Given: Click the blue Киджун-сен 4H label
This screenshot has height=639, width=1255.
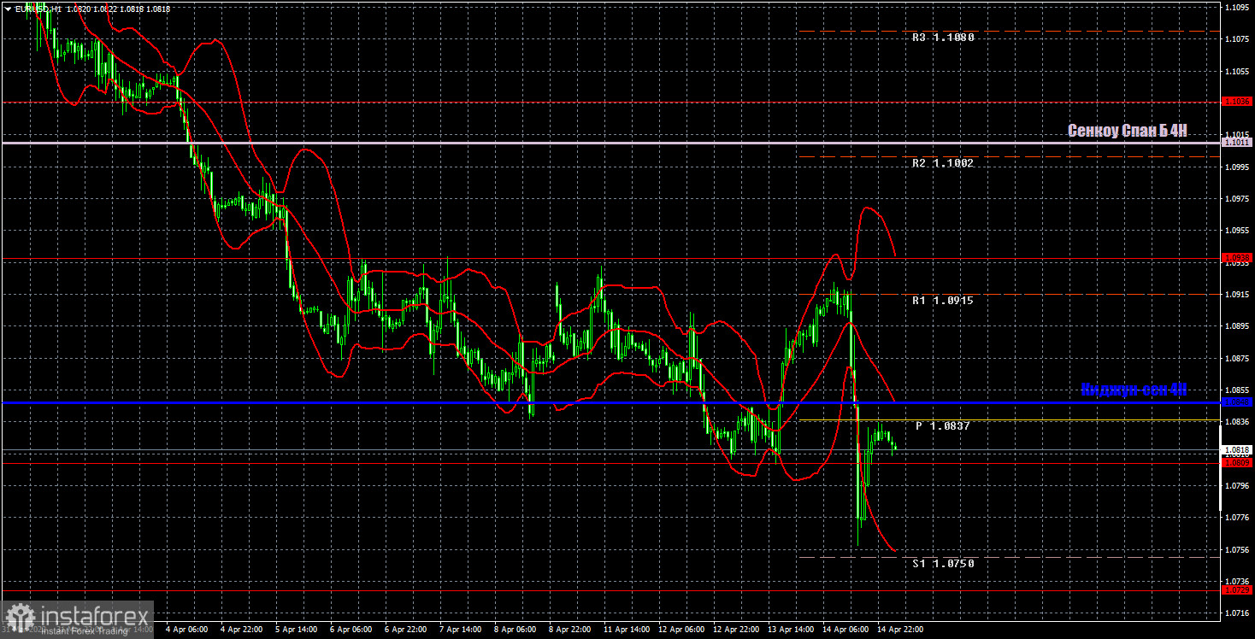Looking at the screenshot, I should click(1134, 390).
